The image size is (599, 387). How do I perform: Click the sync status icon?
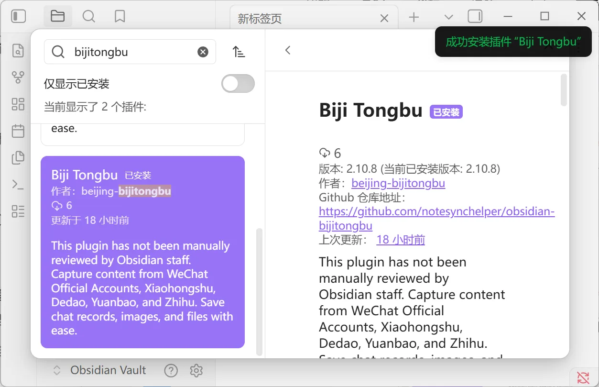(x=583, y=377)
